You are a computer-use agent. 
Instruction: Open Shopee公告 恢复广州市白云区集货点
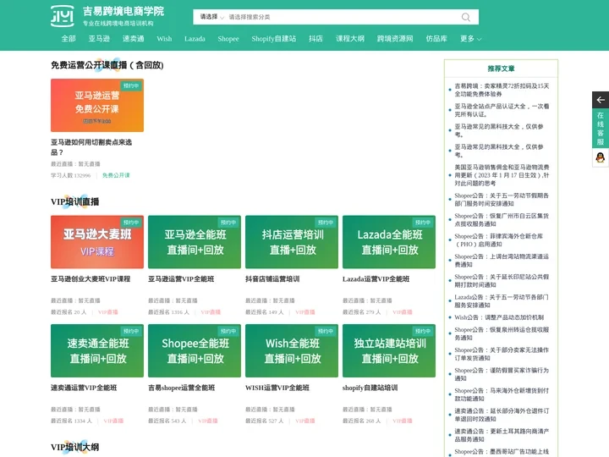pyautogui.click(x=502, y=219)
